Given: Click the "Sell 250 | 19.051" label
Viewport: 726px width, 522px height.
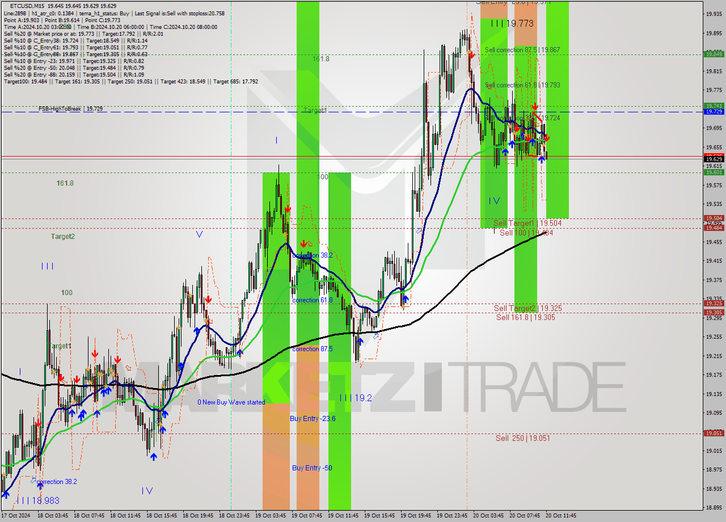Looking at the screenshot, I should (x=523, y=438).
